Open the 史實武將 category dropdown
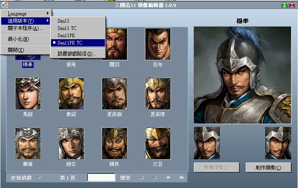 26,178
